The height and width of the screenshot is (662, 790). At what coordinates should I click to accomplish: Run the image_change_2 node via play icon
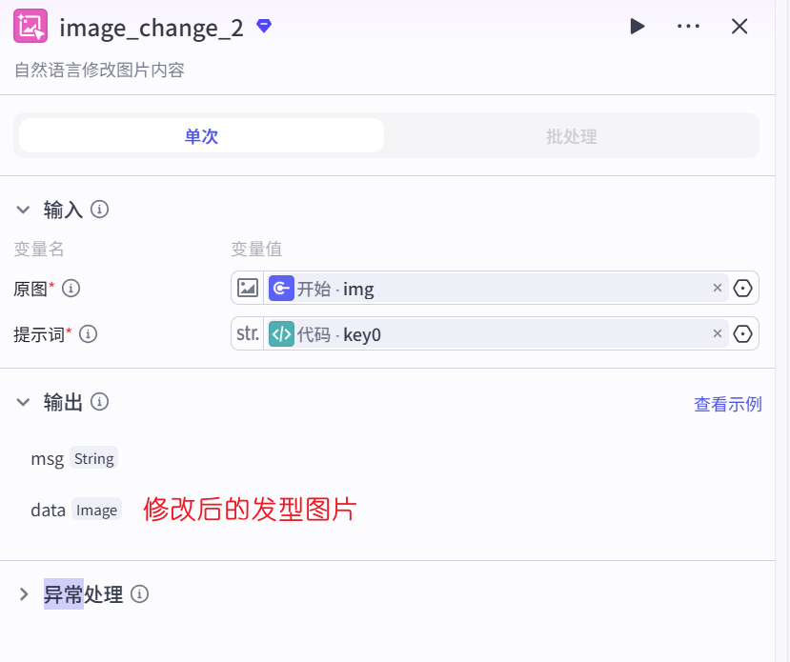click(x=637, y=27)
